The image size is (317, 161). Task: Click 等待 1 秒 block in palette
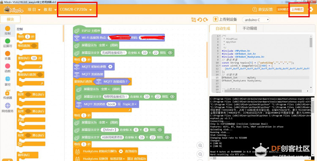tap(26, 37)
